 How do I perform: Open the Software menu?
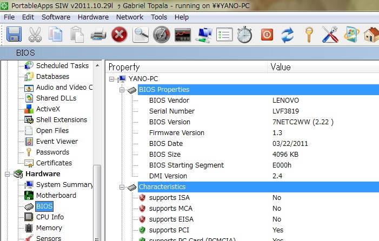pos(56,17)
